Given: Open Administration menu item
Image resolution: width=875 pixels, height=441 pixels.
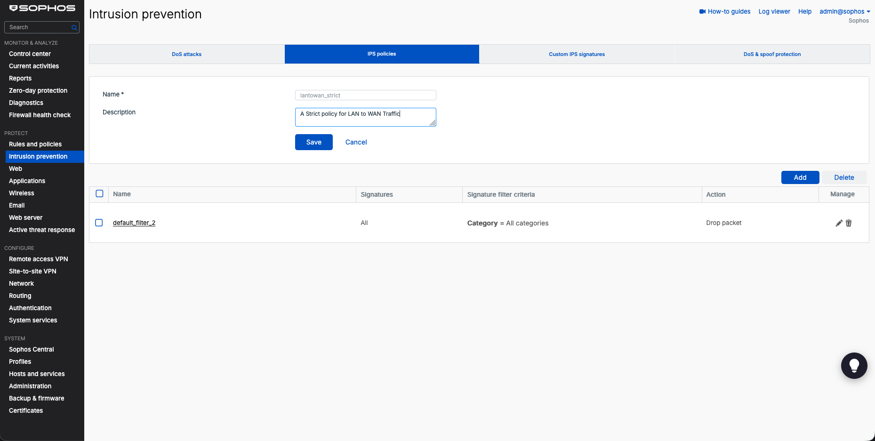Looking at the screenshot, I should (x=30, y=386).
